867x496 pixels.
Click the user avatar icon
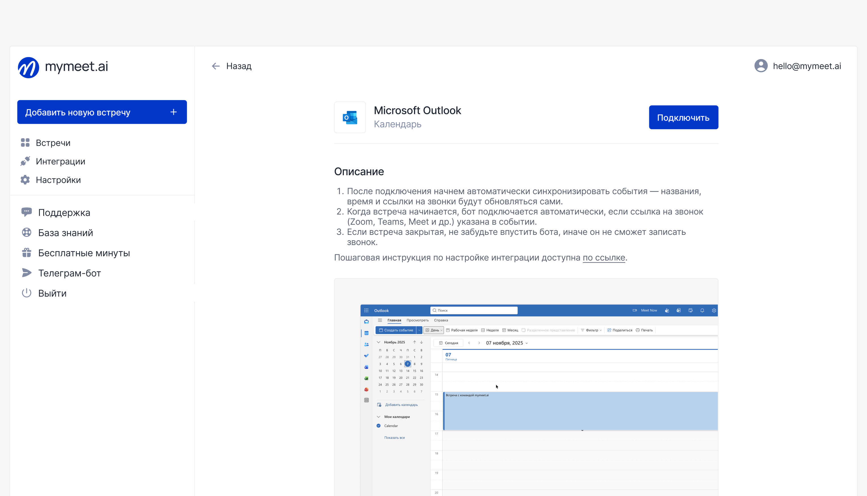(761, 66)
